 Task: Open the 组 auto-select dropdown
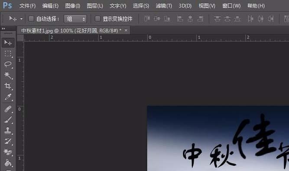(75, 19)
